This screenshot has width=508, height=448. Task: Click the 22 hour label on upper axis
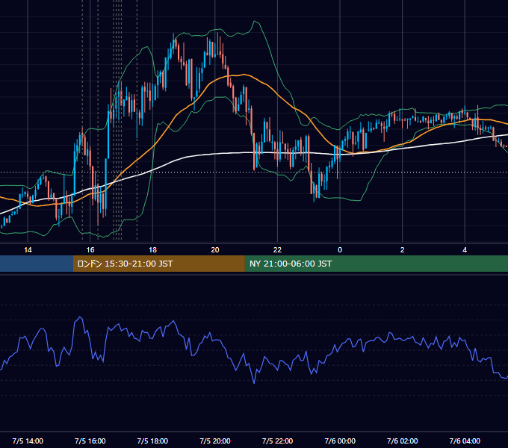(277, 250)
